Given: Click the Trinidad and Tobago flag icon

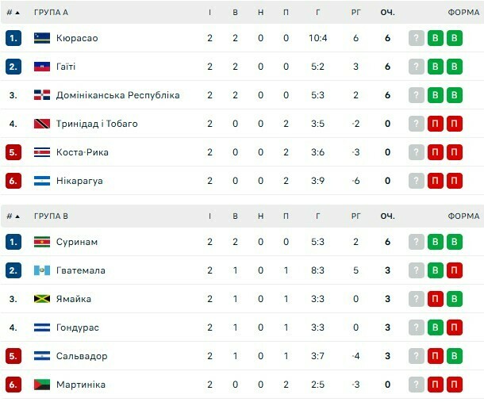Looking at the screenshot, I should pos(42,124).
